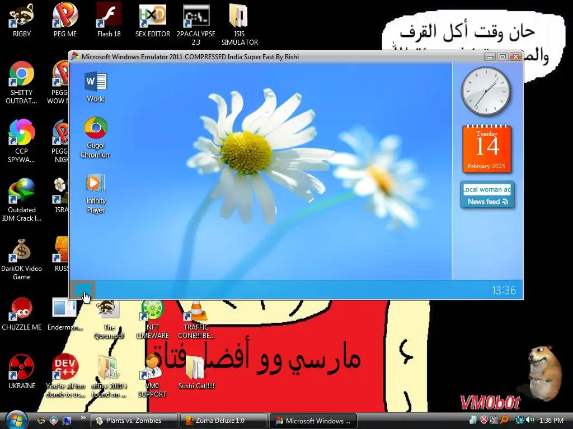The width and height of the screenshot is (573, 429).
Task: Open the volume speaker tray icon
Action: [530, 420]
